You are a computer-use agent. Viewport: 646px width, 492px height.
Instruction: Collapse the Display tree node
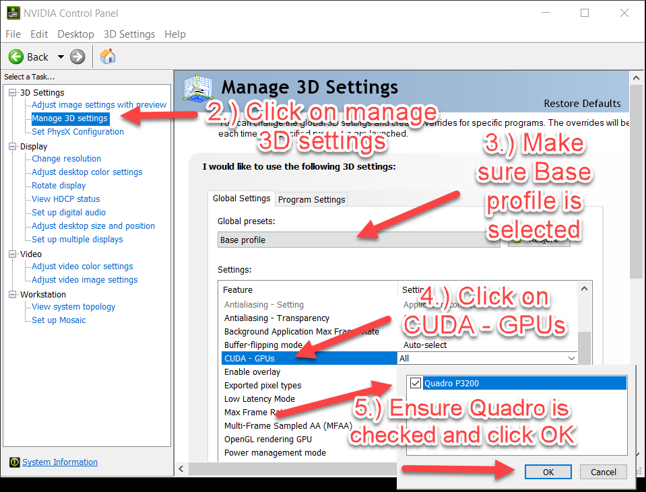tap(13, 147)
